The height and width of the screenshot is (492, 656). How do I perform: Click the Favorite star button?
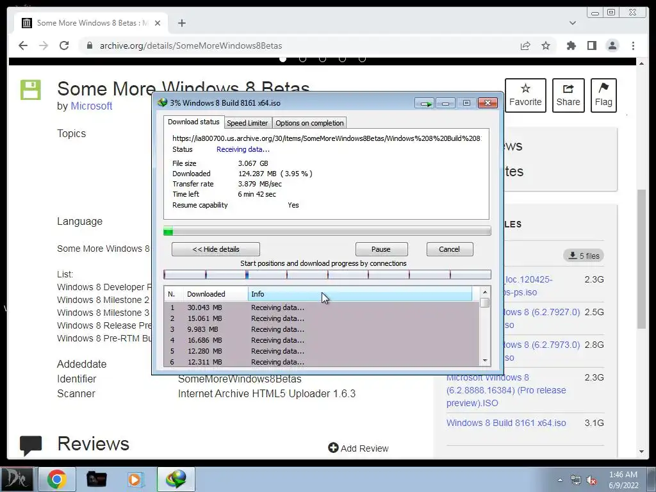pos(525,95)
